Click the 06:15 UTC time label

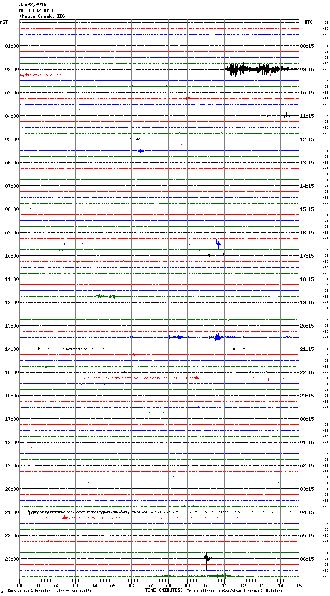[x=307, y=559]
